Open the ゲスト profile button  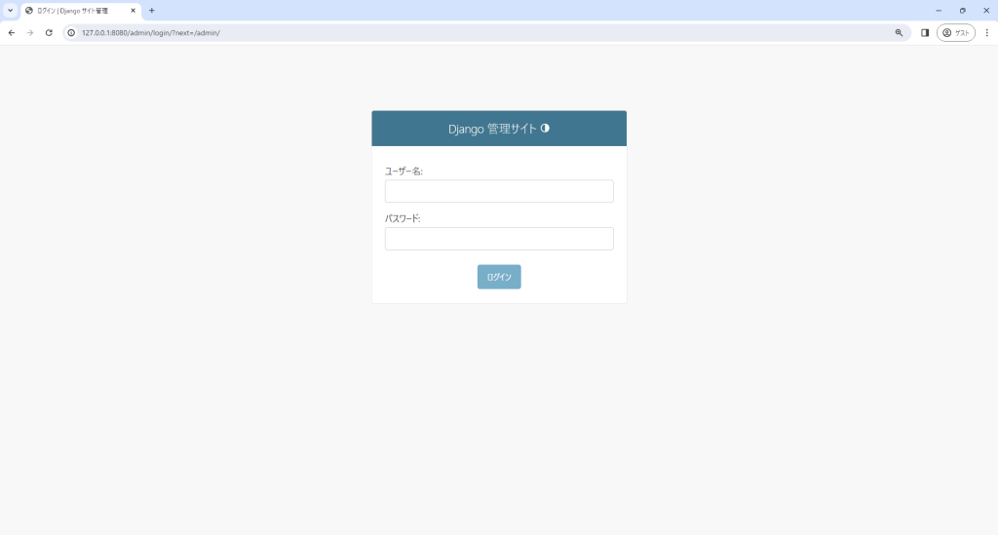pyautogui.click(x=956, y=32)
